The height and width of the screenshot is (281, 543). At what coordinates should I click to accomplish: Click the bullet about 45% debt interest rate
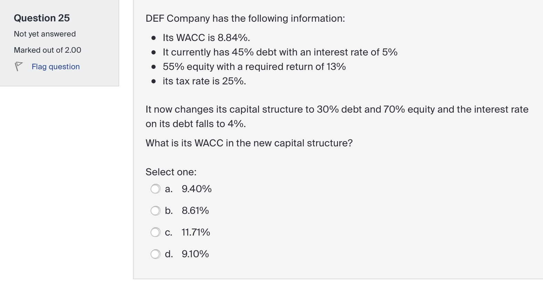(x=280, y=52)
